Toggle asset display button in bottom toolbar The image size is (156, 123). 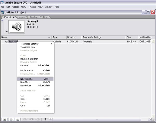[5, 119]
